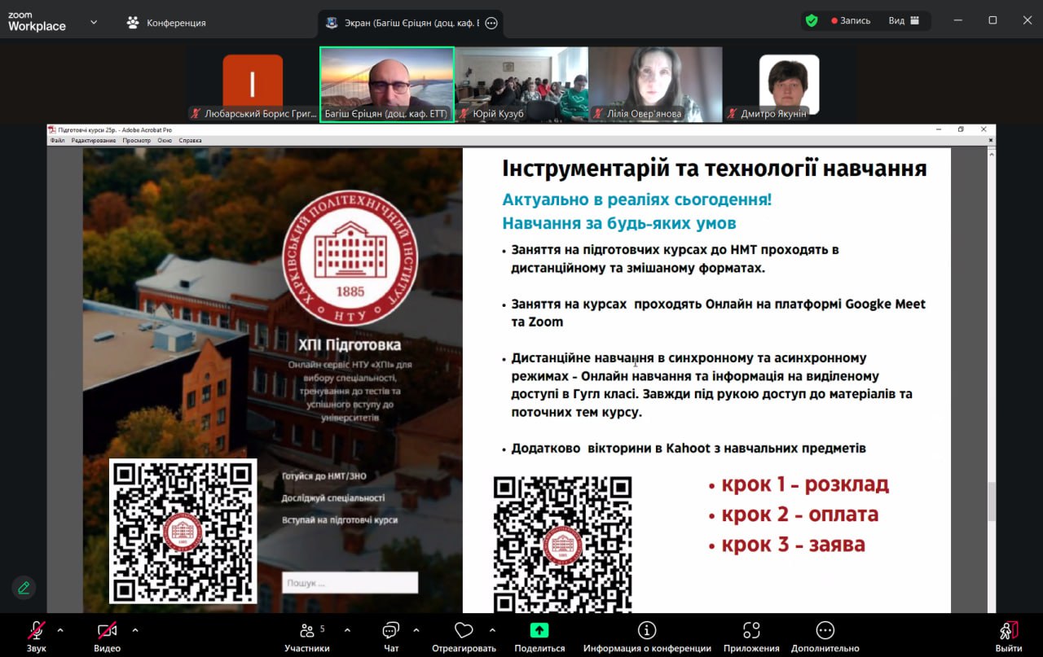Click the Acrobat PDF icon in its title bar
Image resolution: width=1043 pixels, height=657 pixels.
pyautogui.click(x=52, y=129)
